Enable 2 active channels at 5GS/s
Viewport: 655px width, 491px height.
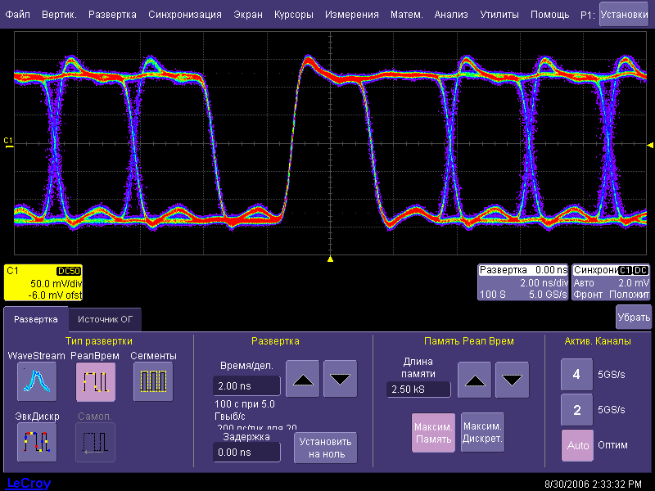pyautogui.click(x=576, y=410)
